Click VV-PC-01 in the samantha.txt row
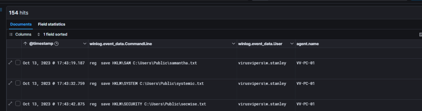 point(305,63)
